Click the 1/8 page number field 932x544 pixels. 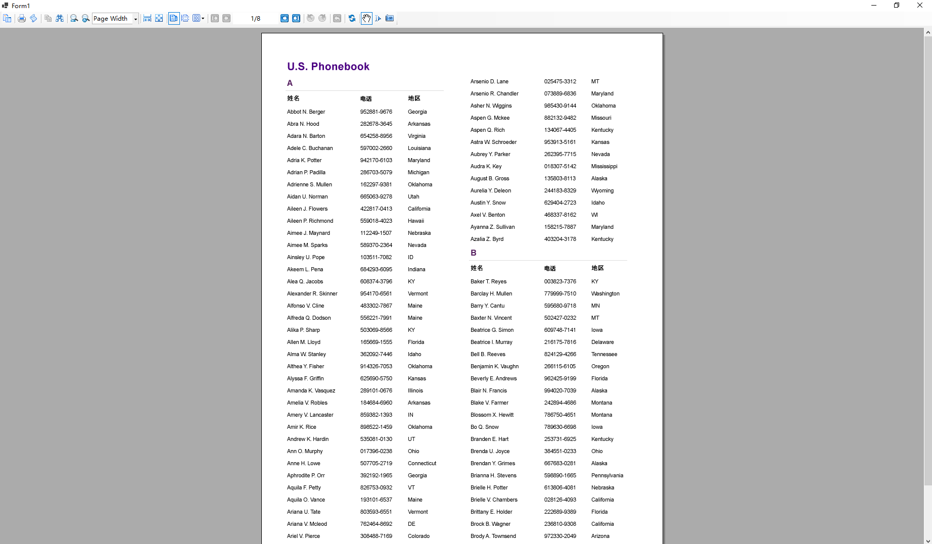256,19
